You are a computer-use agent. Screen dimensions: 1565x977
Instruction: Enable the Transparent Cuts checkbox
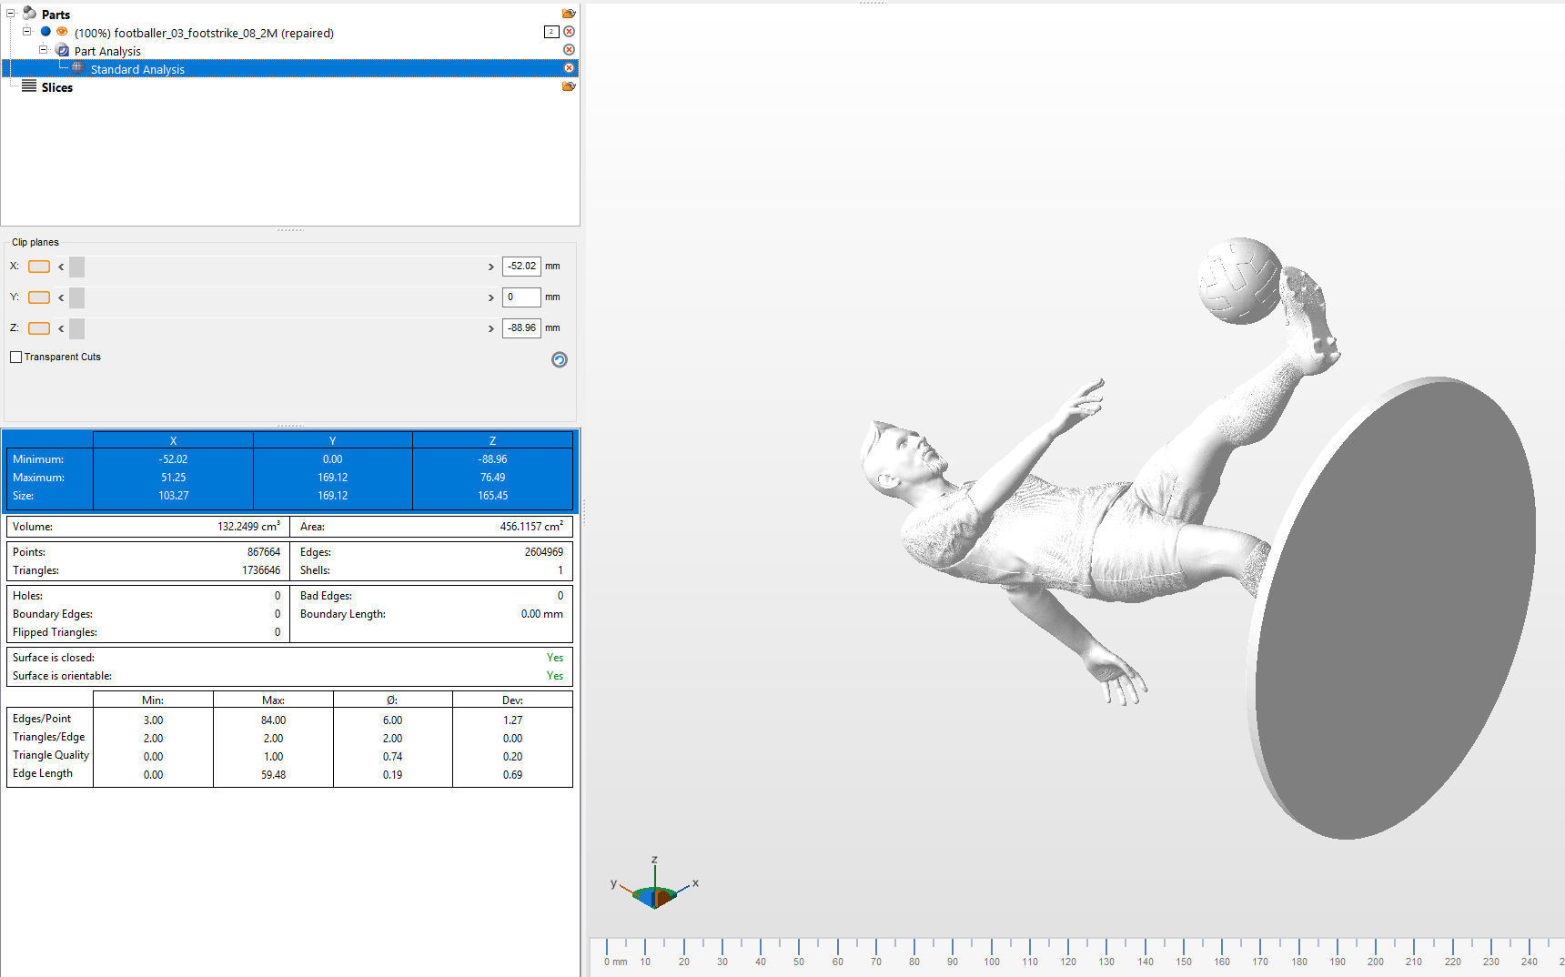tap(15, 357)
